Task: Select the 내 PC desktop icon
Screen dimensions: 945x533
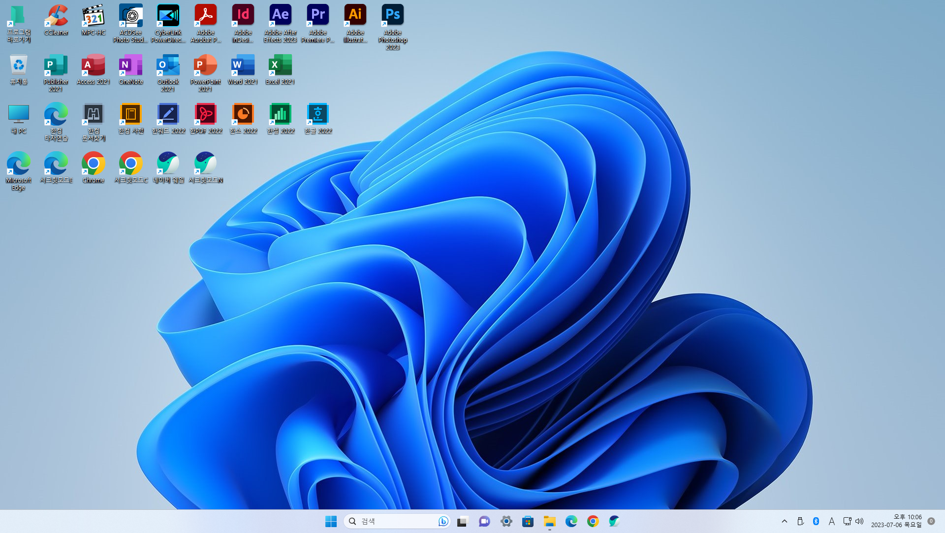Action: click(19, 115)
